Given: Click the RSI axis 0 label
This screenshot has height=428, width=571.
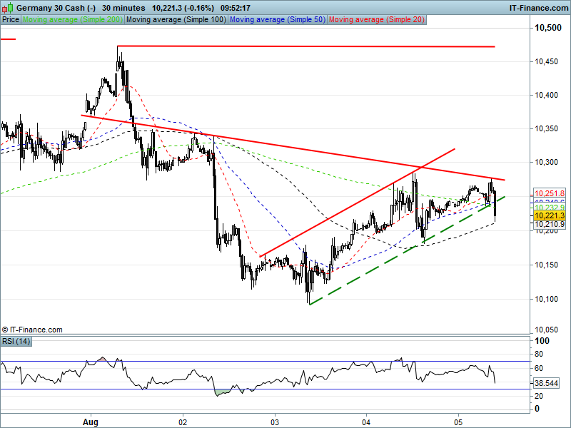Looking at the screenshot, I should pyautogui.click(x=537, y=409).
